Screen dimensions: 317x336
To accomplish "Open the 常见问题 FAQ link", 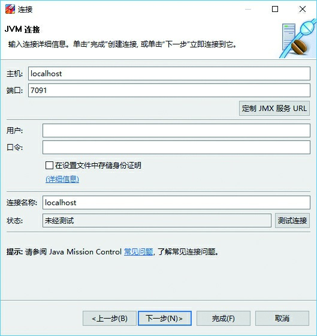I will click(x=138, y=251).
